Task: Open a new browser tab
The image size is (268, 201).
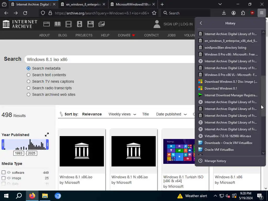Action: point(162,4)
